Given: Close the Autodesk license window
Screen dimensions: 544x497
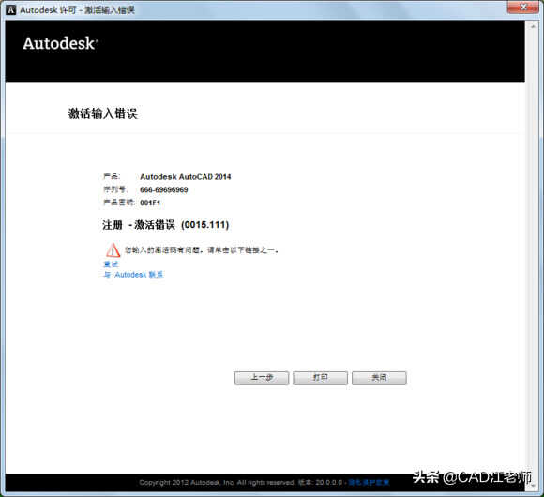Looking at the screenshot, I should click(x=524, y=8).
